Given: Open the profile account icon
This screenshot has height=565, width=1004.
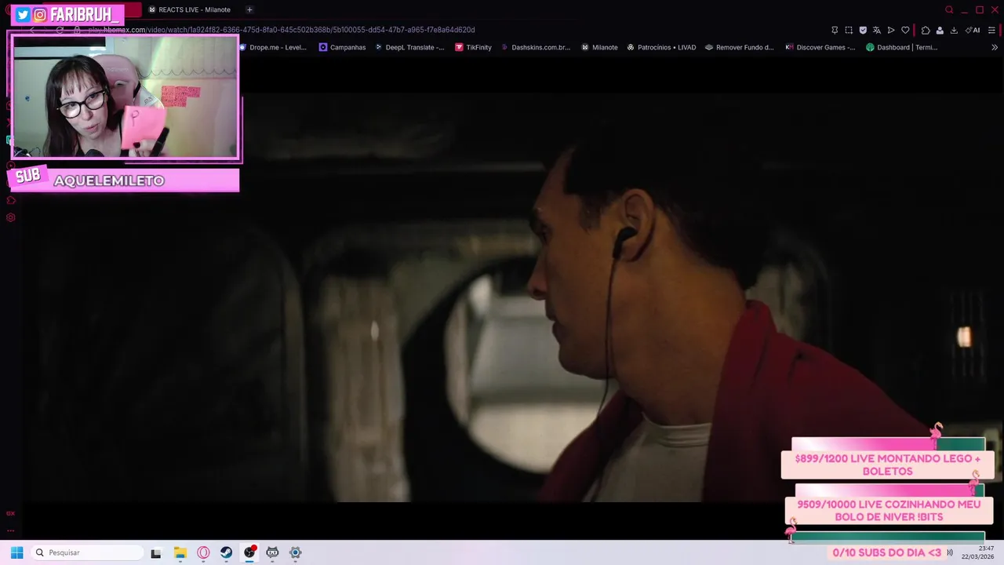Looking at the screenshot, I should 940,30.
